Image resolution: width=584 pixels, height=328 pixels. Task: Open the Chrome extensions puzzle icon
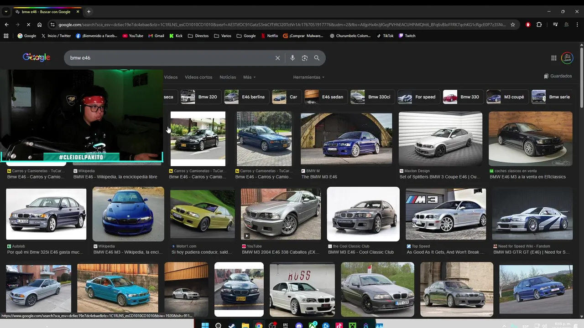pyautogui.click(x=539, y=25)
